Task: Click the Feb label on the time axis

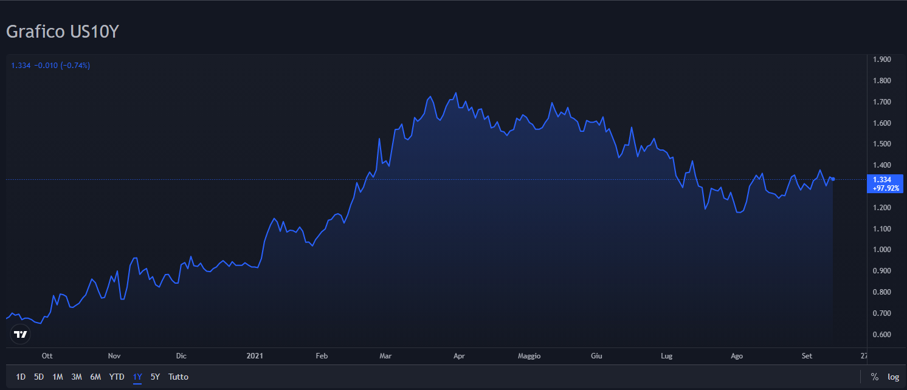Action: 322,356
